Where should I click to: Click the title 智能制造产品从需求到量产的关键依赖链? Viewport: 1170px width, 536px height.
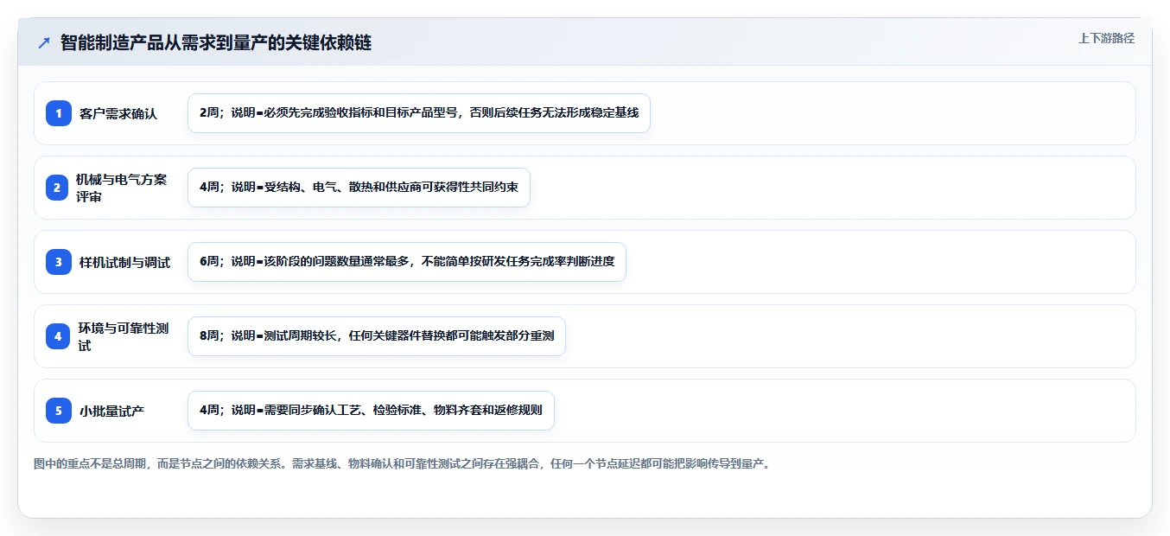tap(216, 42)
